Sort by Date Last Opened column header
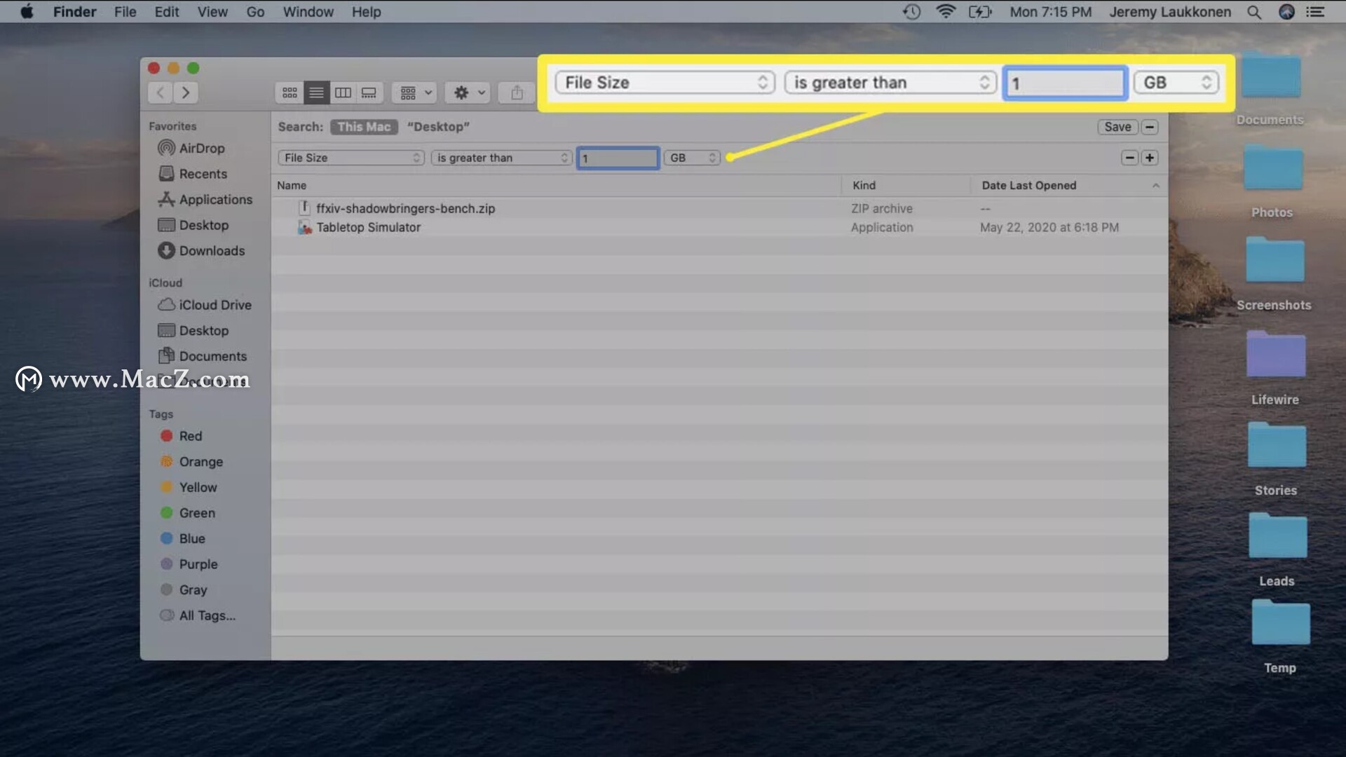This screenshot has height=757, width=1346. (1069, 185)
